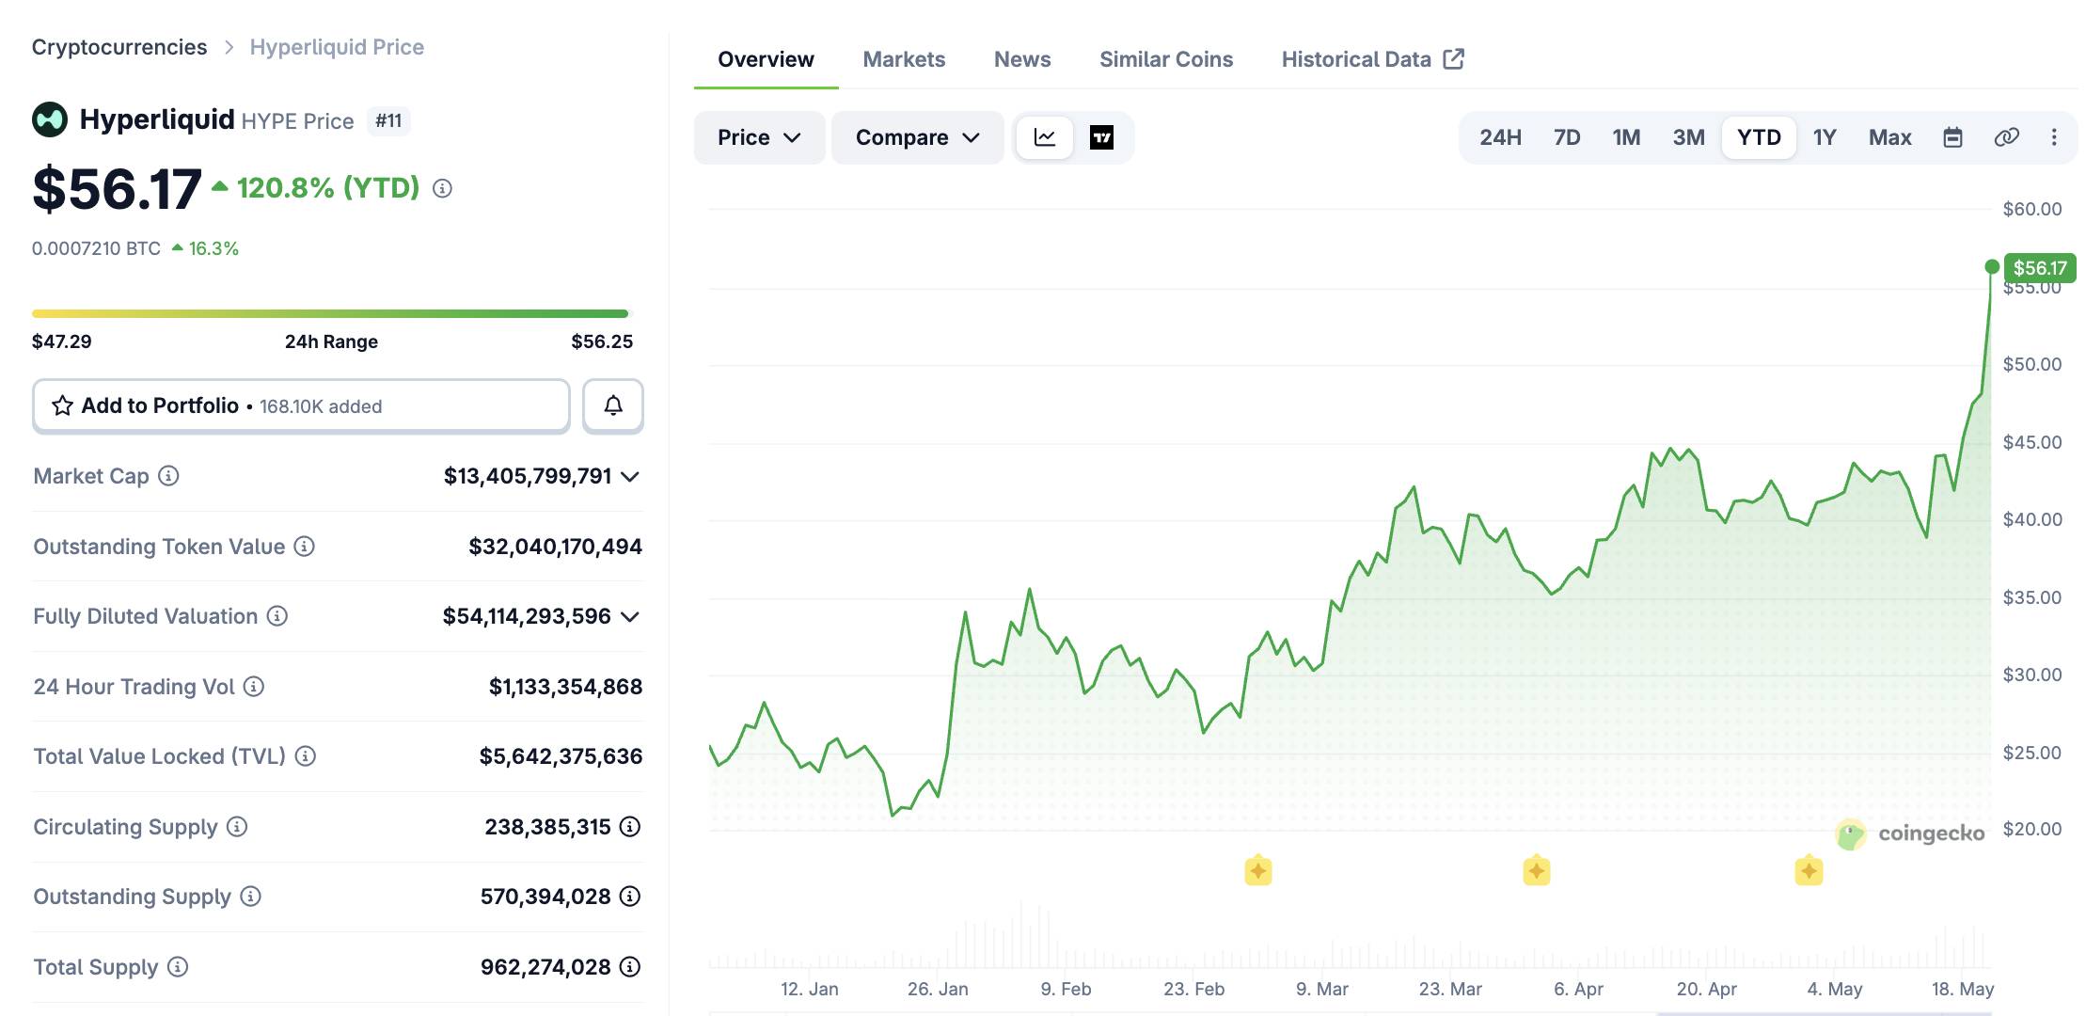The image size is (2086, 1016).
Task: Click the external link icon beside Historical Data
Action: point(1453,59)
